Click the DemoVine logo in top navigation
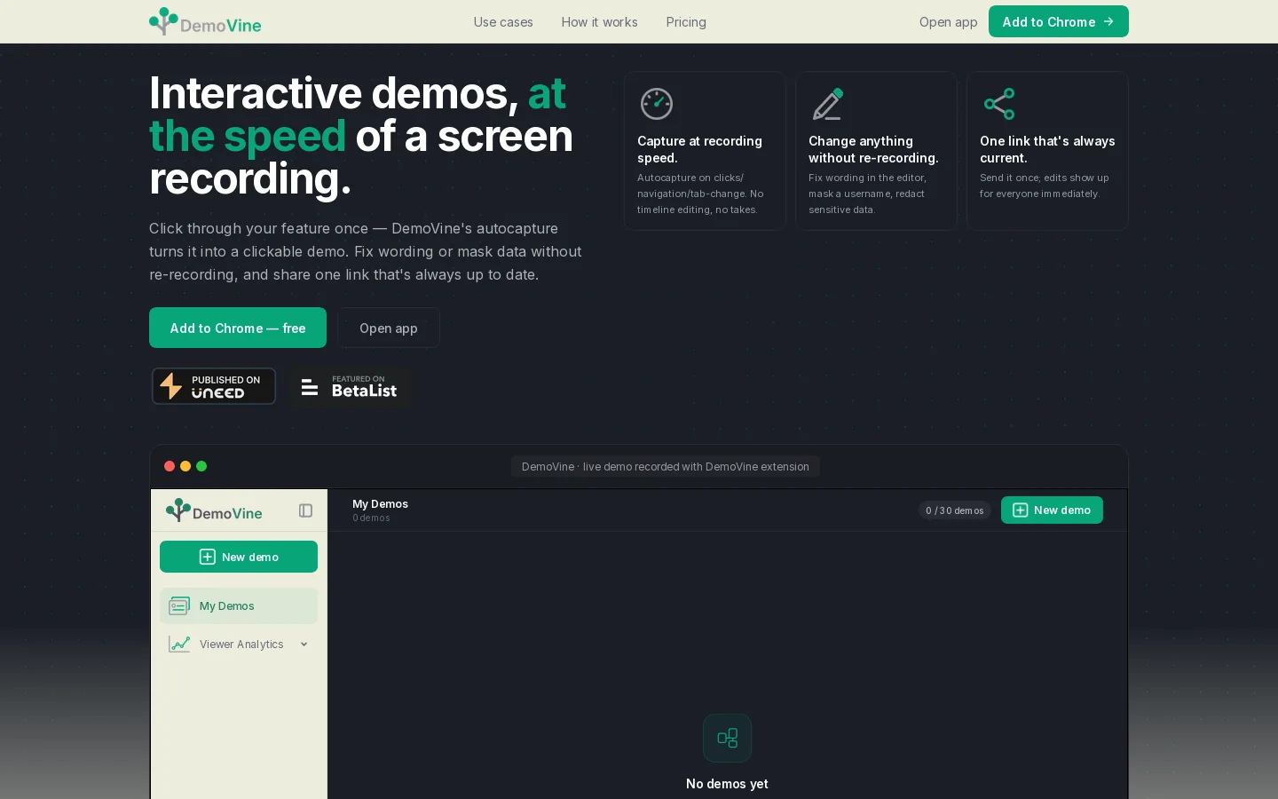The height and width of the screenshot is (799, 1278). click(205, 21)
